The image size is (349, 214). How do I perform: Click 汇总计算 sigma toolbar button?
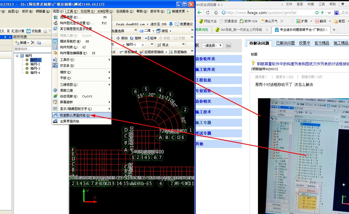point(16,31)
